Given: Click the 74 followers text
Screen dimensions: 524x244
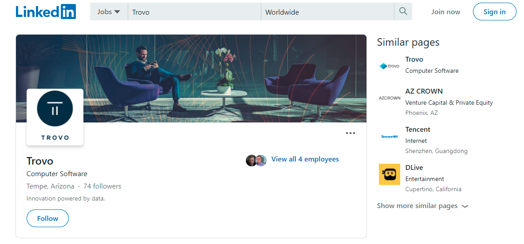Looking at the screenshot, I should coord(102,186).
